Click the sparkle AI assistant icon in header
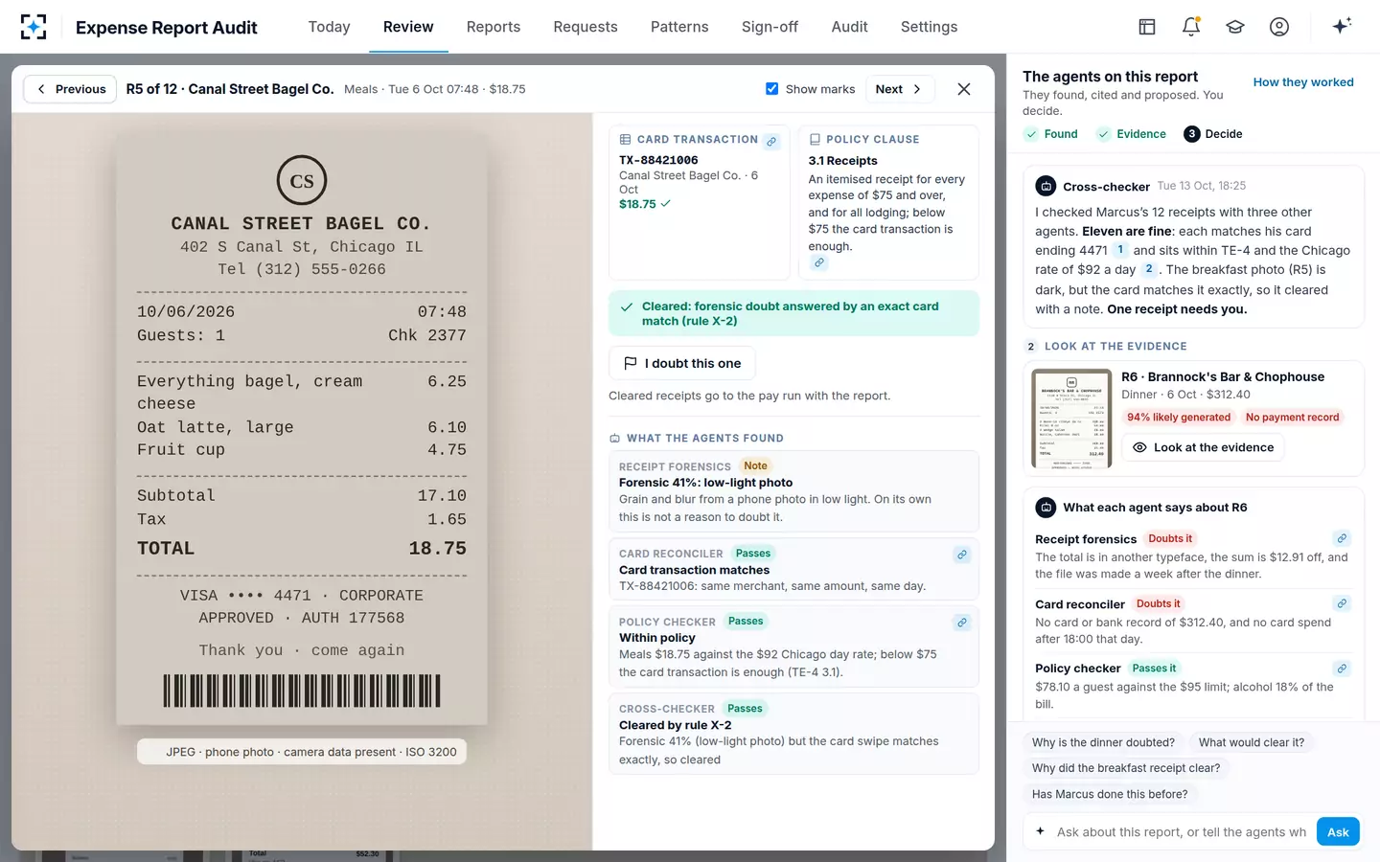The image size is (1380, 862). tap(1342, 26)
